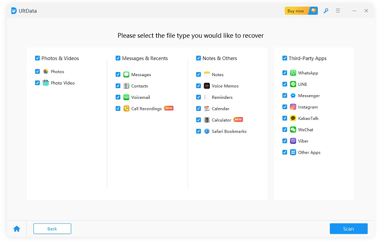Click the Messenger label
This screenshot has width=381, height=247.
[309, 96]
